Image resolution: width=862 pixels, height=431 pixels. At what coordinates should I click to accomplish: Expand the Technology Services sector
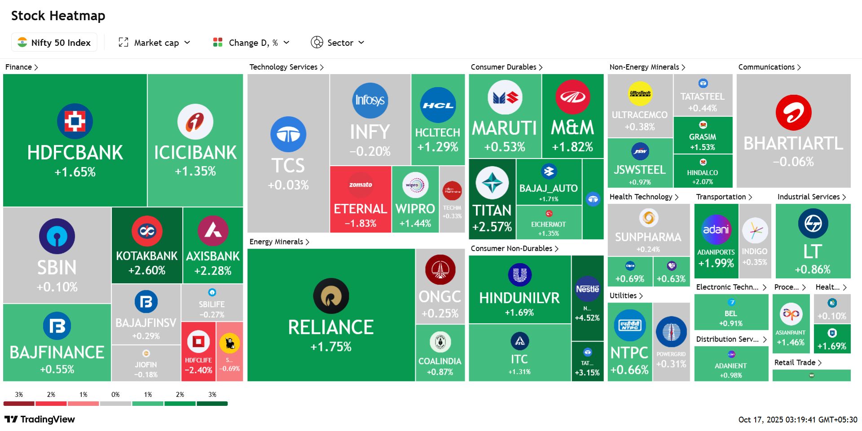(x=286, y=67)
